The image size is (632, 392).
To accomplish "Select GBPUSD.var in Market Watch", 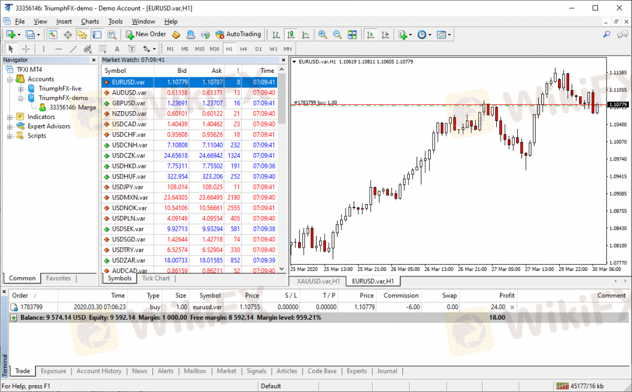I will [x=128, y=103].
